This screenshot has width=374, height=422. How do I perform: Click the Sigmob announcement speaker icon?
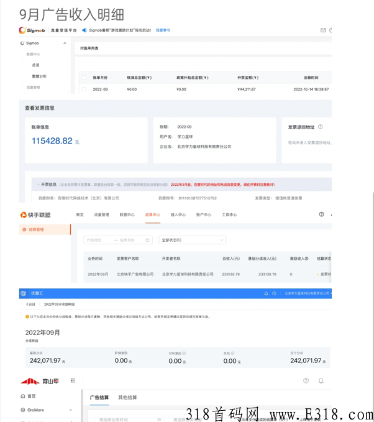pos(84,30)
